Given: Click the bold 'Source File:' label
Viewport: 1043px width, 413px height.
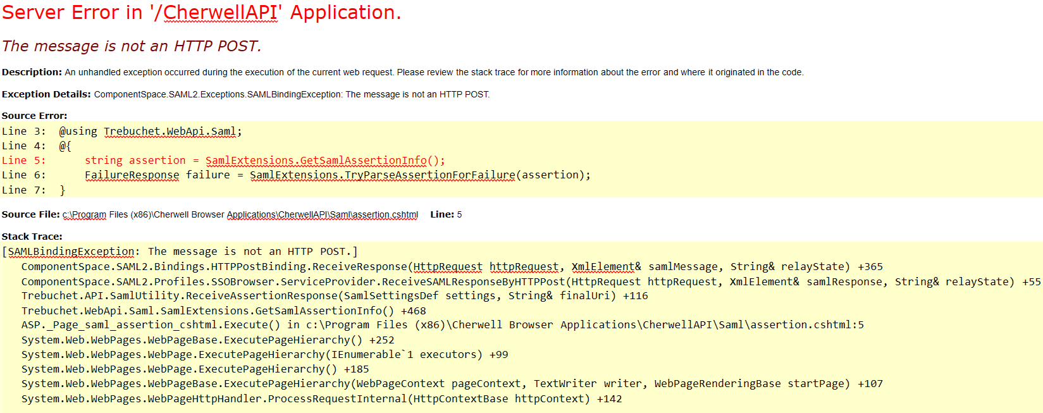Looking at the screenshot, I should [30, 214].
